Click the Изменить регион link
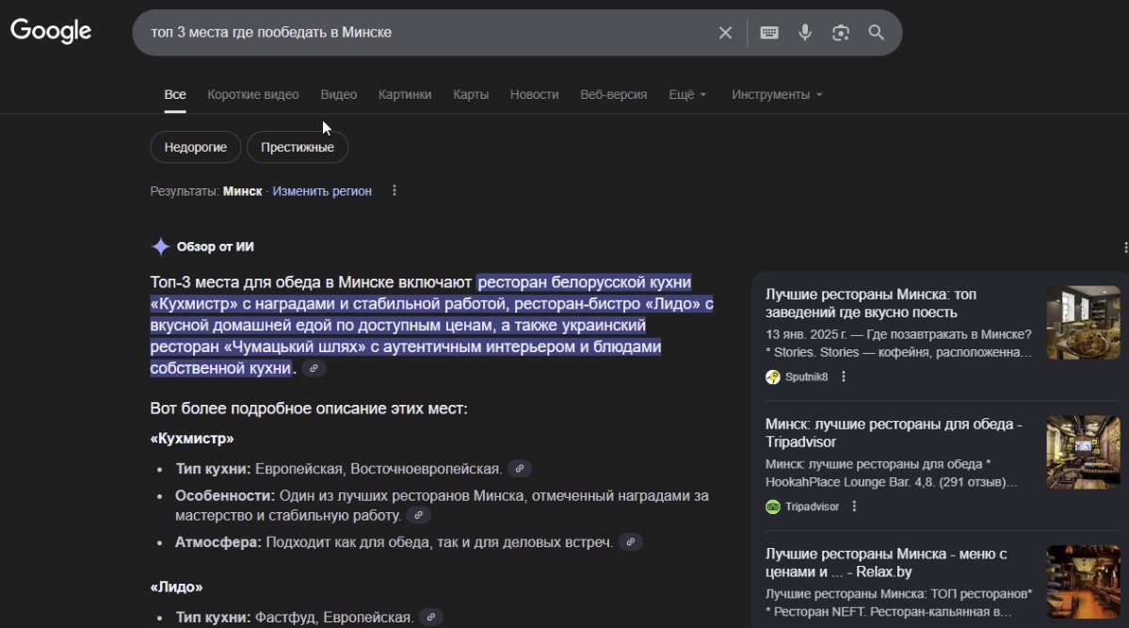The height and width of the screenshot is (628, 1129). click(322, 191)
